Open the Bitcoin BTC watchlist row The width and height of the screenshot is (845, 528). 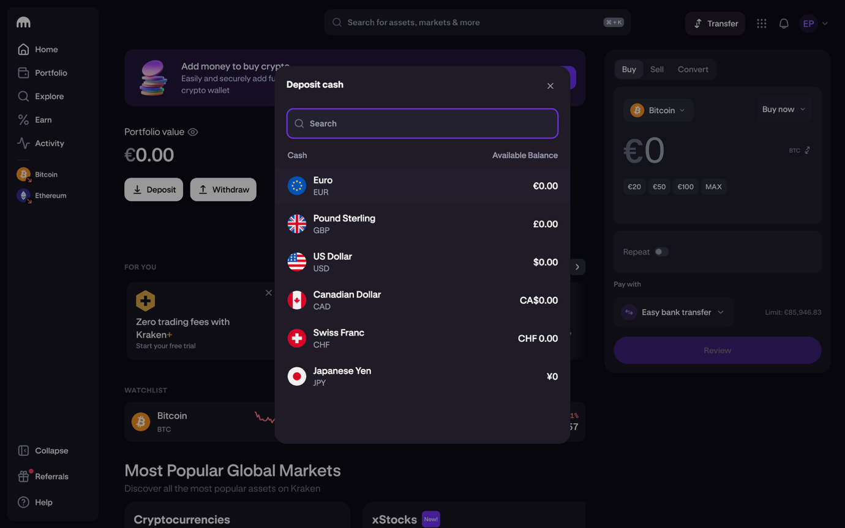coord(355,422)
